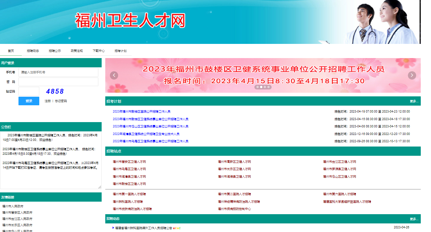The width and height of the screenshot is (431, 232).
Task: Grab the 公告栏 textarea corner handle
Action: tap(100, 187)
